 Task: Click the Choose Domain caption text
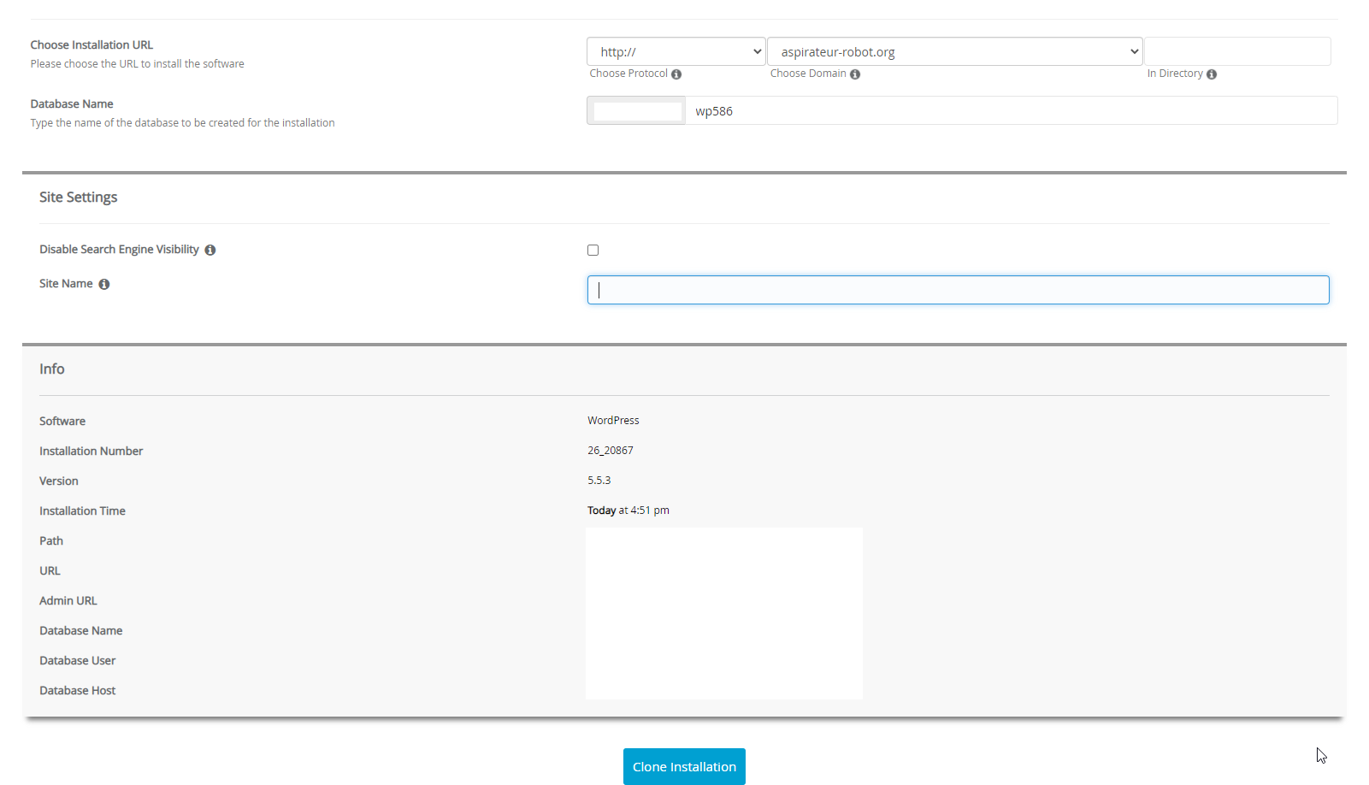click(808, 74)
